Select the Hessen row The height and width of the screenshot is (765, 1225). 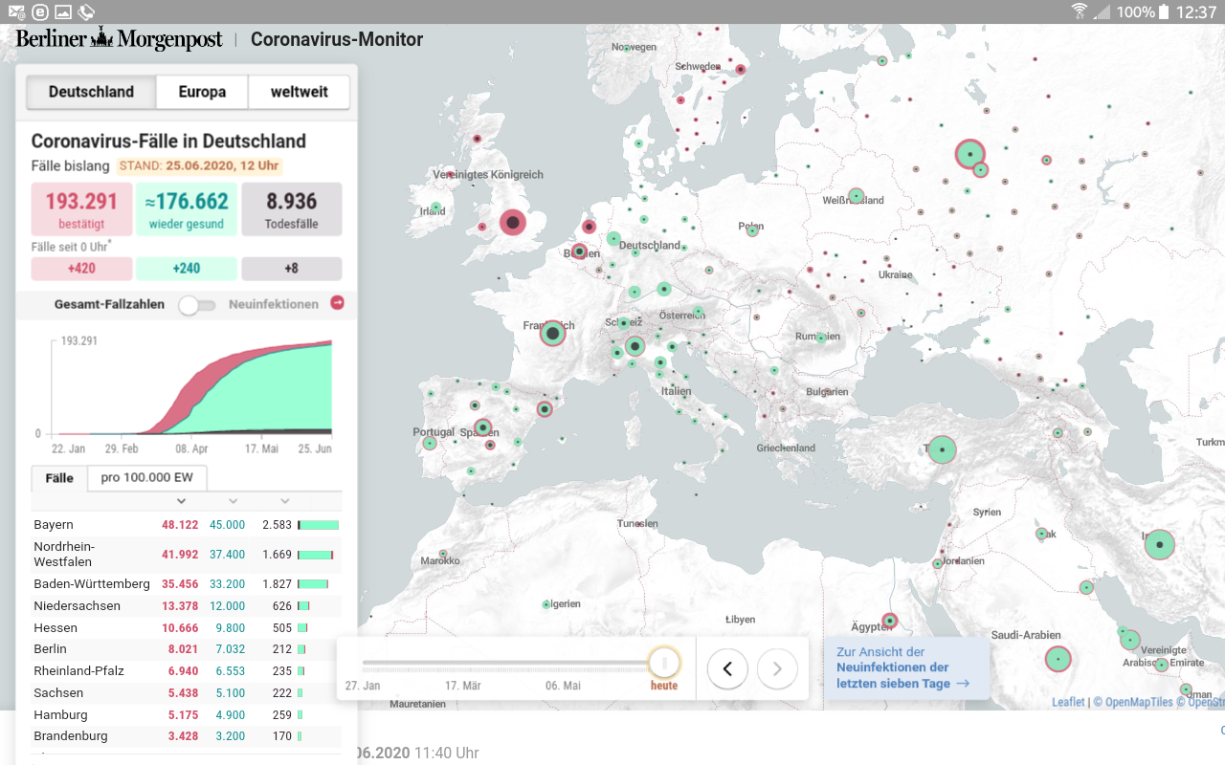click(x=187, y=628)
